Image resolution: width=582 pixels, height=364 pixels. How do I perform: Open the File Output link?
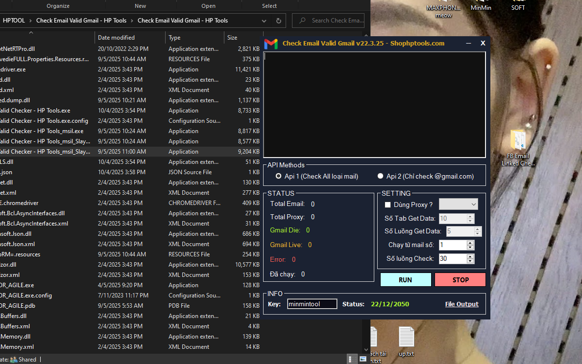tap(461, 304)
